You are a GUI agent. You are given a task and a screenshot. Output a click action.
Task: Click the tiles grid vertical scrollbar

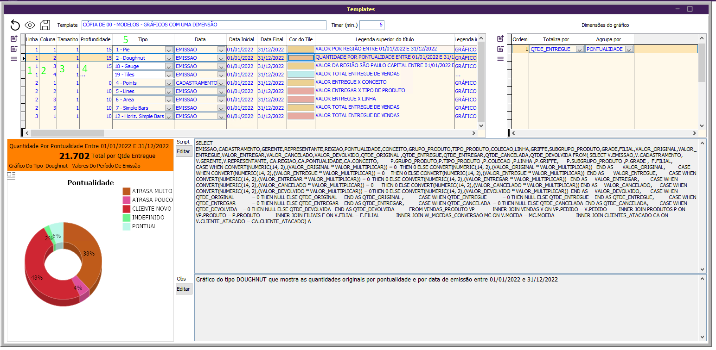[x=481, y=81]
